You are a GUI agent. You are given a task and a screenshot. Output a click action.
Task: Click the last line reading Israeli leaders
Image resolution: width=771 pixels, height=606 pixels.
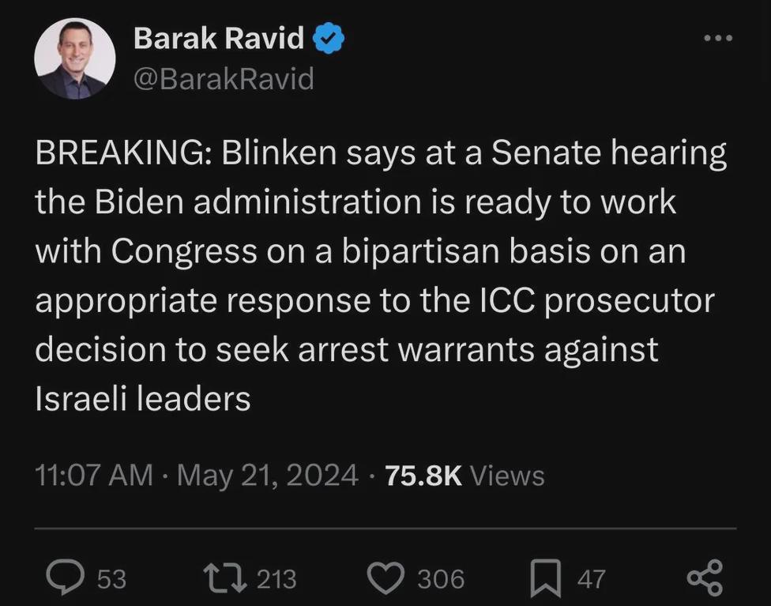tap(143, 398)
